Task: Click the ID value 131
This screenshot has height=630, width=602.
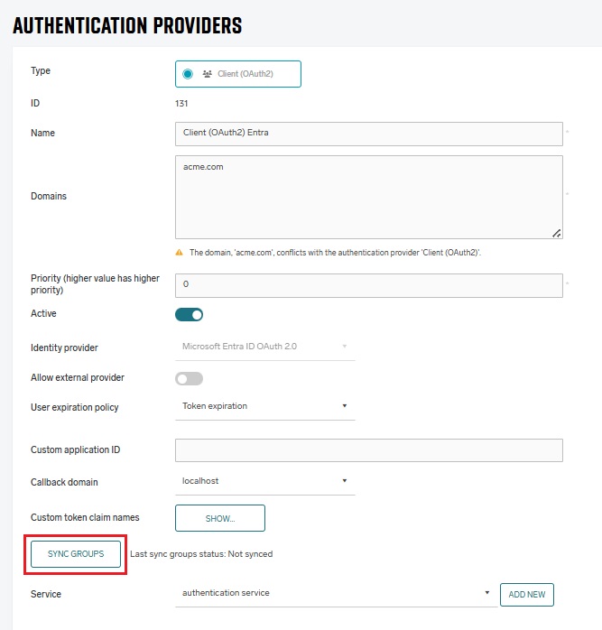Action: [x=181, y=104]
